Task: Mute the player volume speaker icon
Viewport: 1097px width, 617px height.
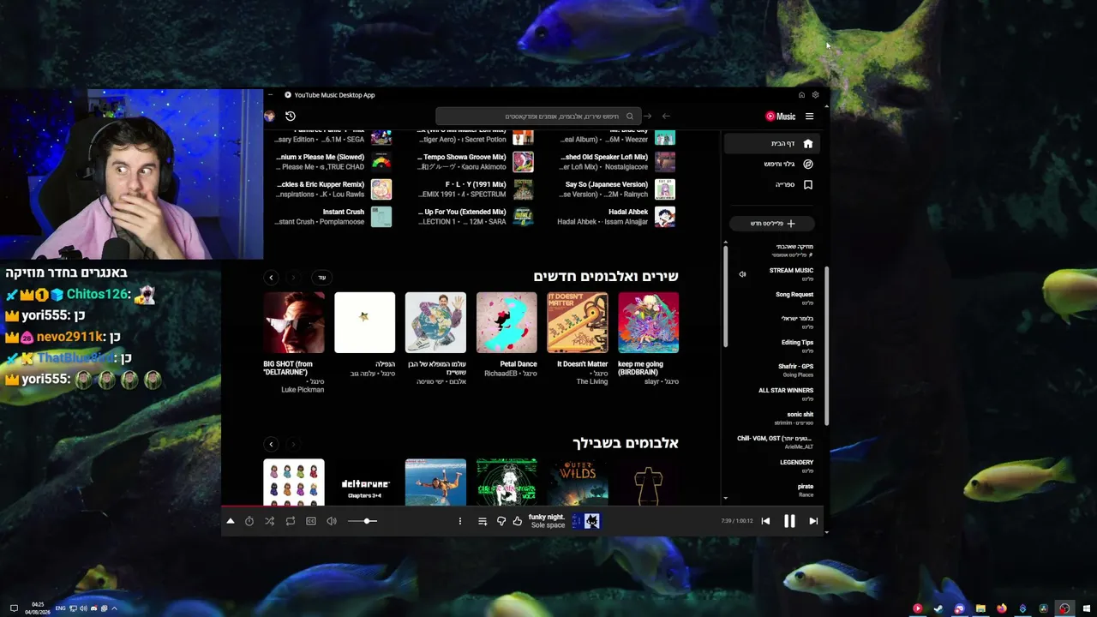Action: [x=332, y=521]
